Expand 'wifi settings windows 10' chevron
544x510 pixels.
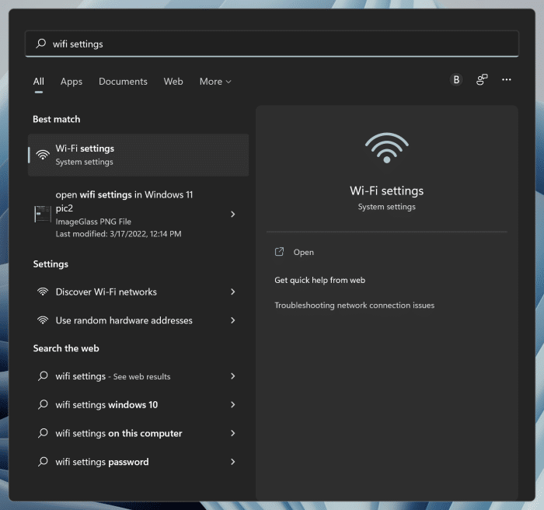pyautogui.click(x=233, y=405)
